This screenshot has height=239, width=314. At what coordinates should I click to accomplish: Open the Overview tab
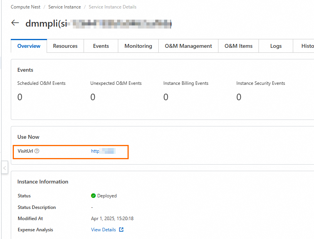coord(29,46)
